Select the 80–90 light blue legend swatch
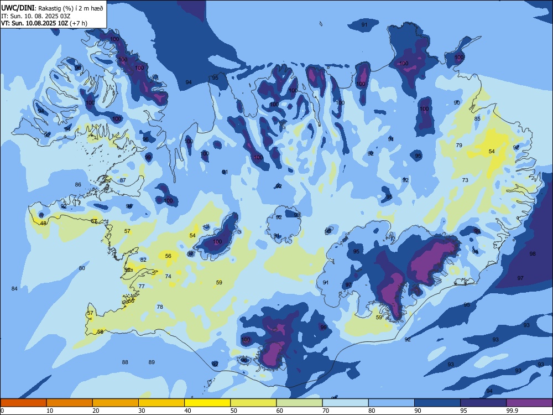The image size is (553, 415). (392, 403)
